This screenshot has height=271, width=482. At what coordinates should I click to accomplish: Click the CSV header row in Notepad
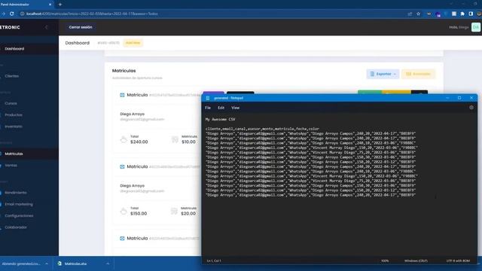262,129
